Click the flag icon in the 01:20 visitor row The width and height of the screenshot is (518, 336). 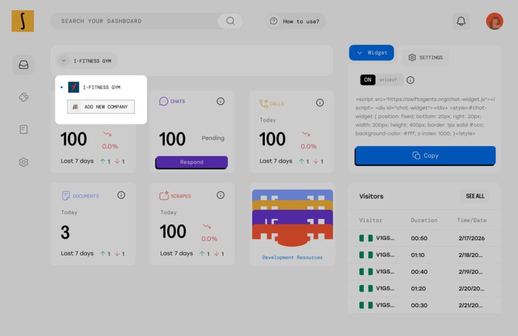[x=366, y=288]
